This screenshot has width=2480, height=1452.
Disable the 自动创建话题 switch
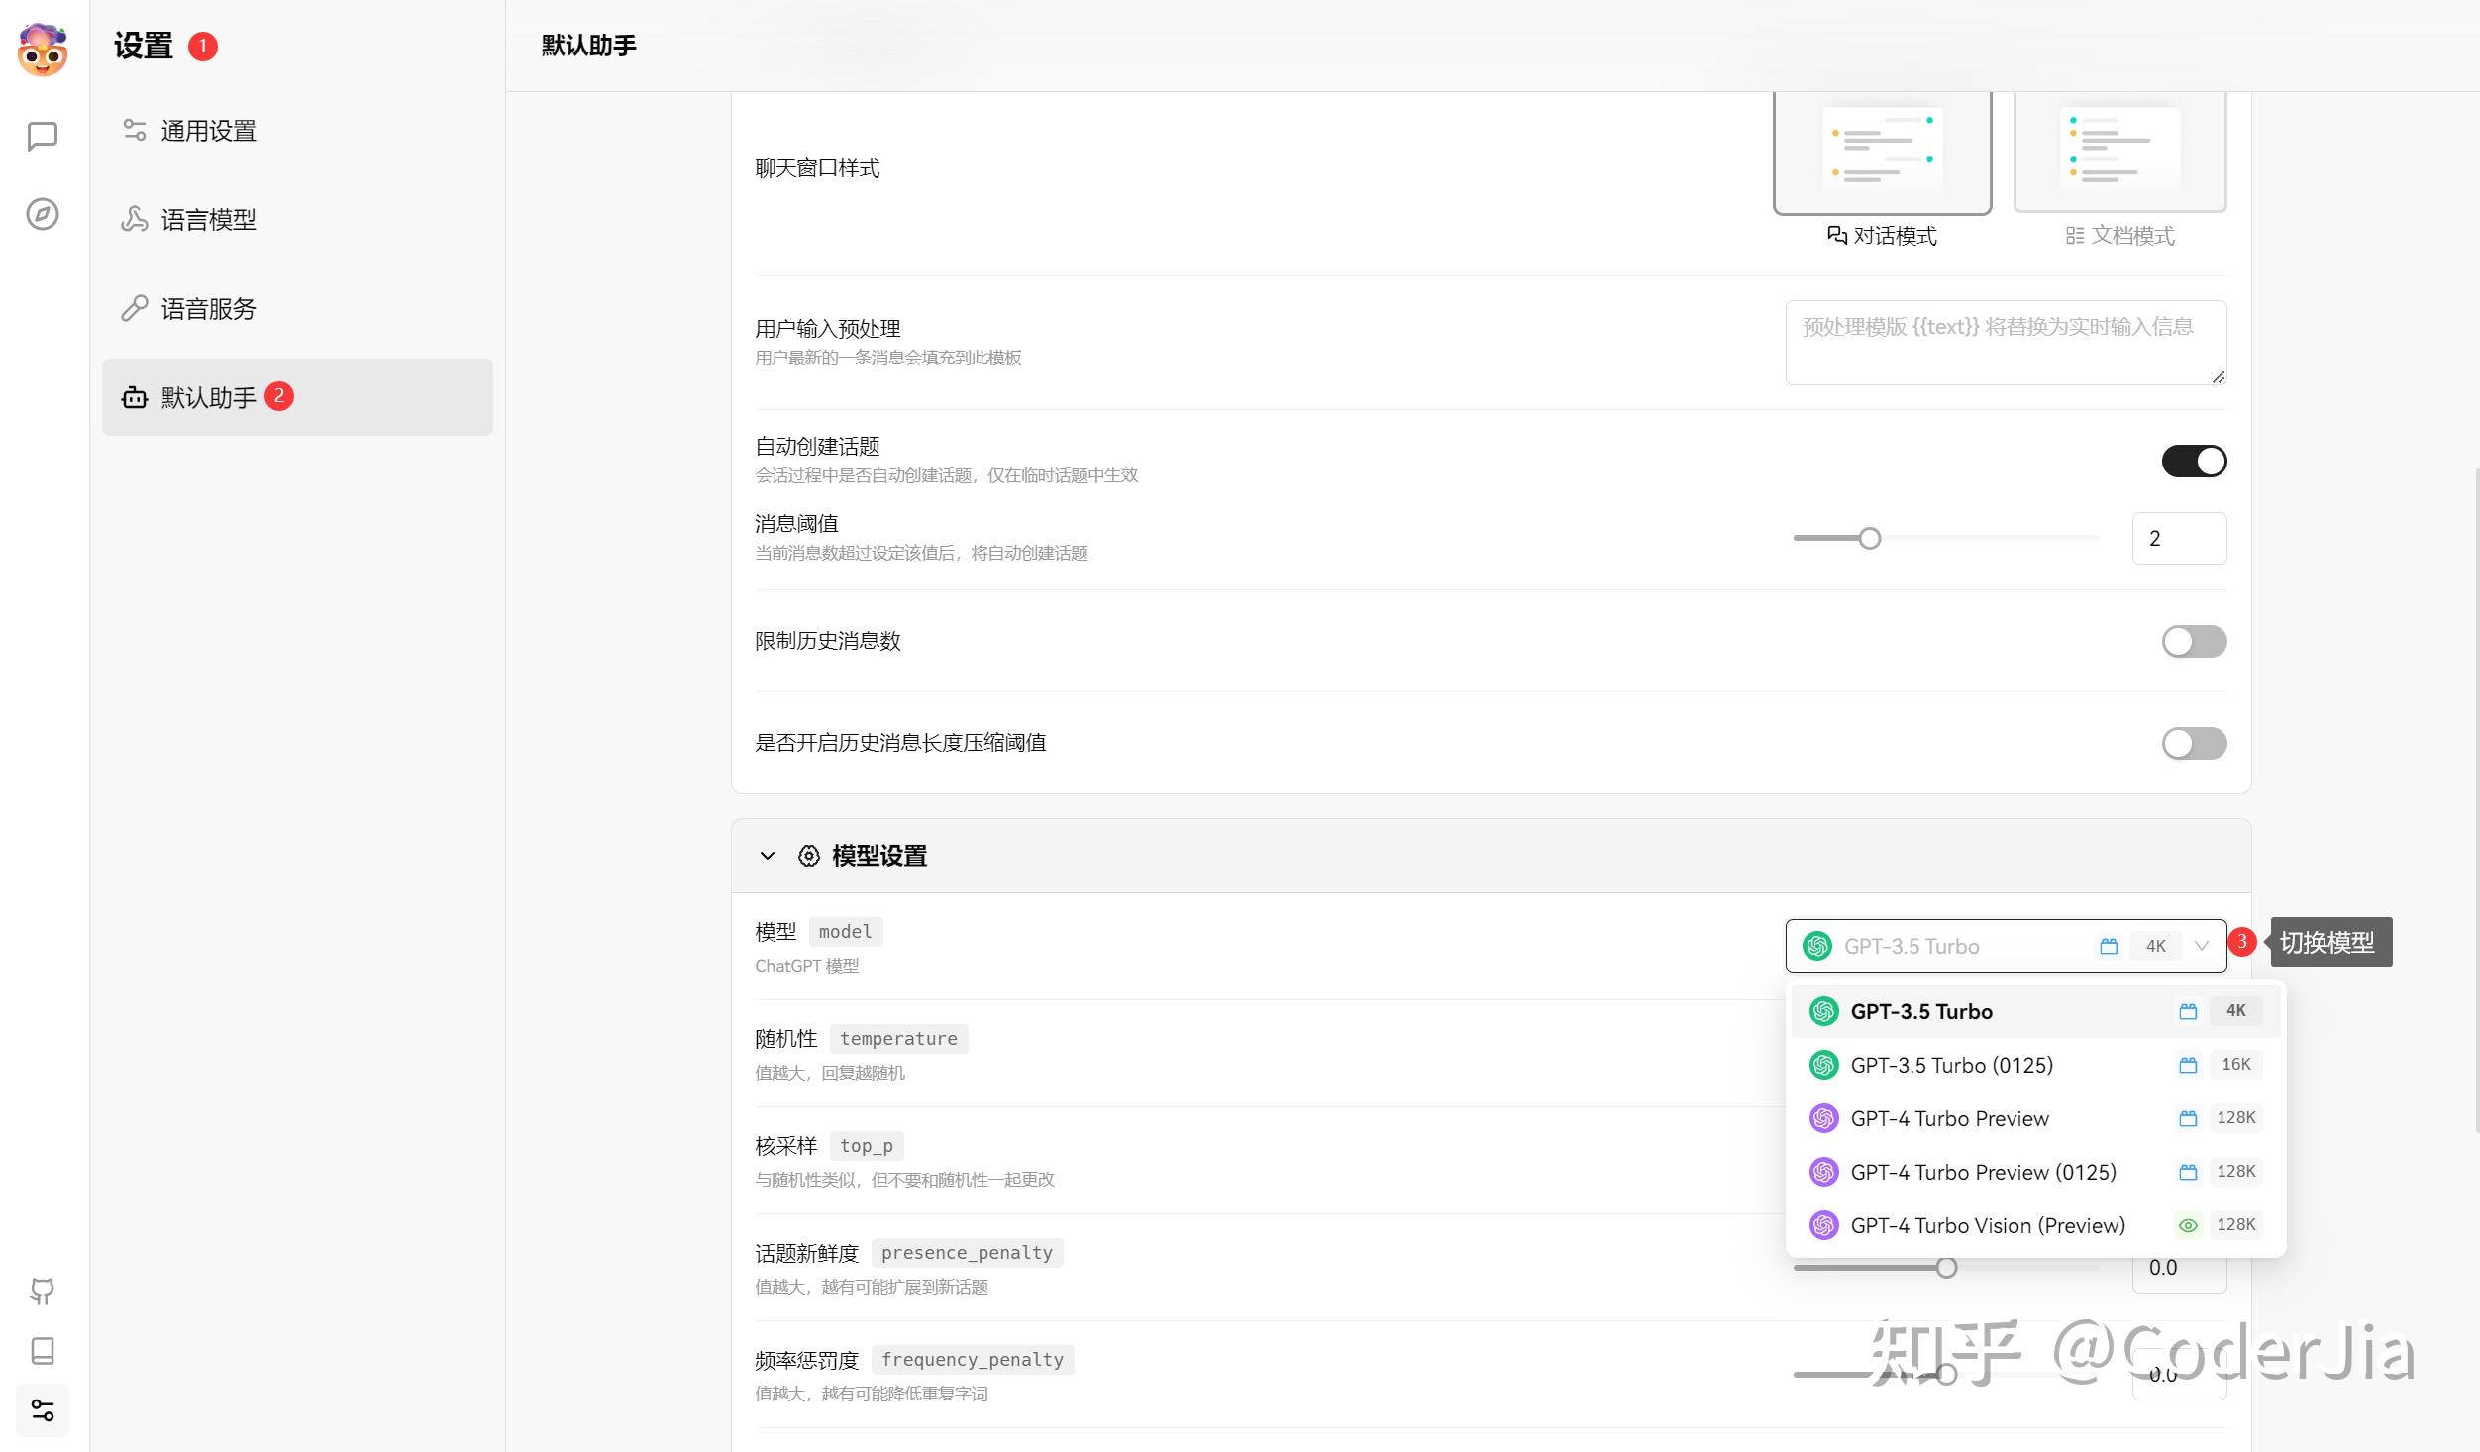coord(2194,461)
